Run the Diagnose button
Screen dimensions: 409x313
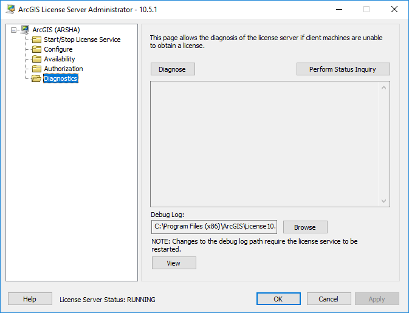click(x=173, y=69)
